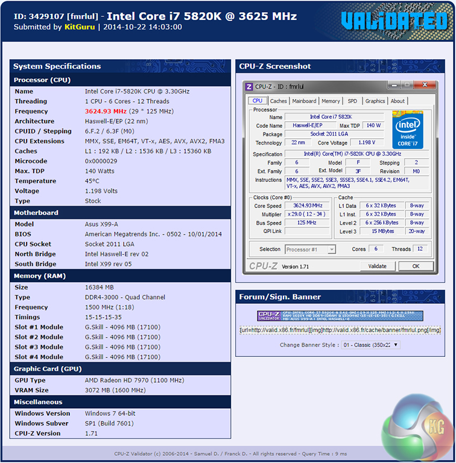Click the Core Speed field 3624.93 MHz
The image size is (456, 463).
(x=308, y=206)
